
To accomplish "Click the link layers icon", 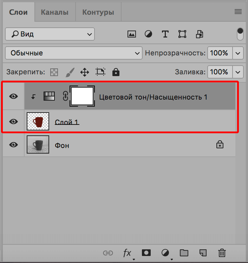I will [108, 253].
